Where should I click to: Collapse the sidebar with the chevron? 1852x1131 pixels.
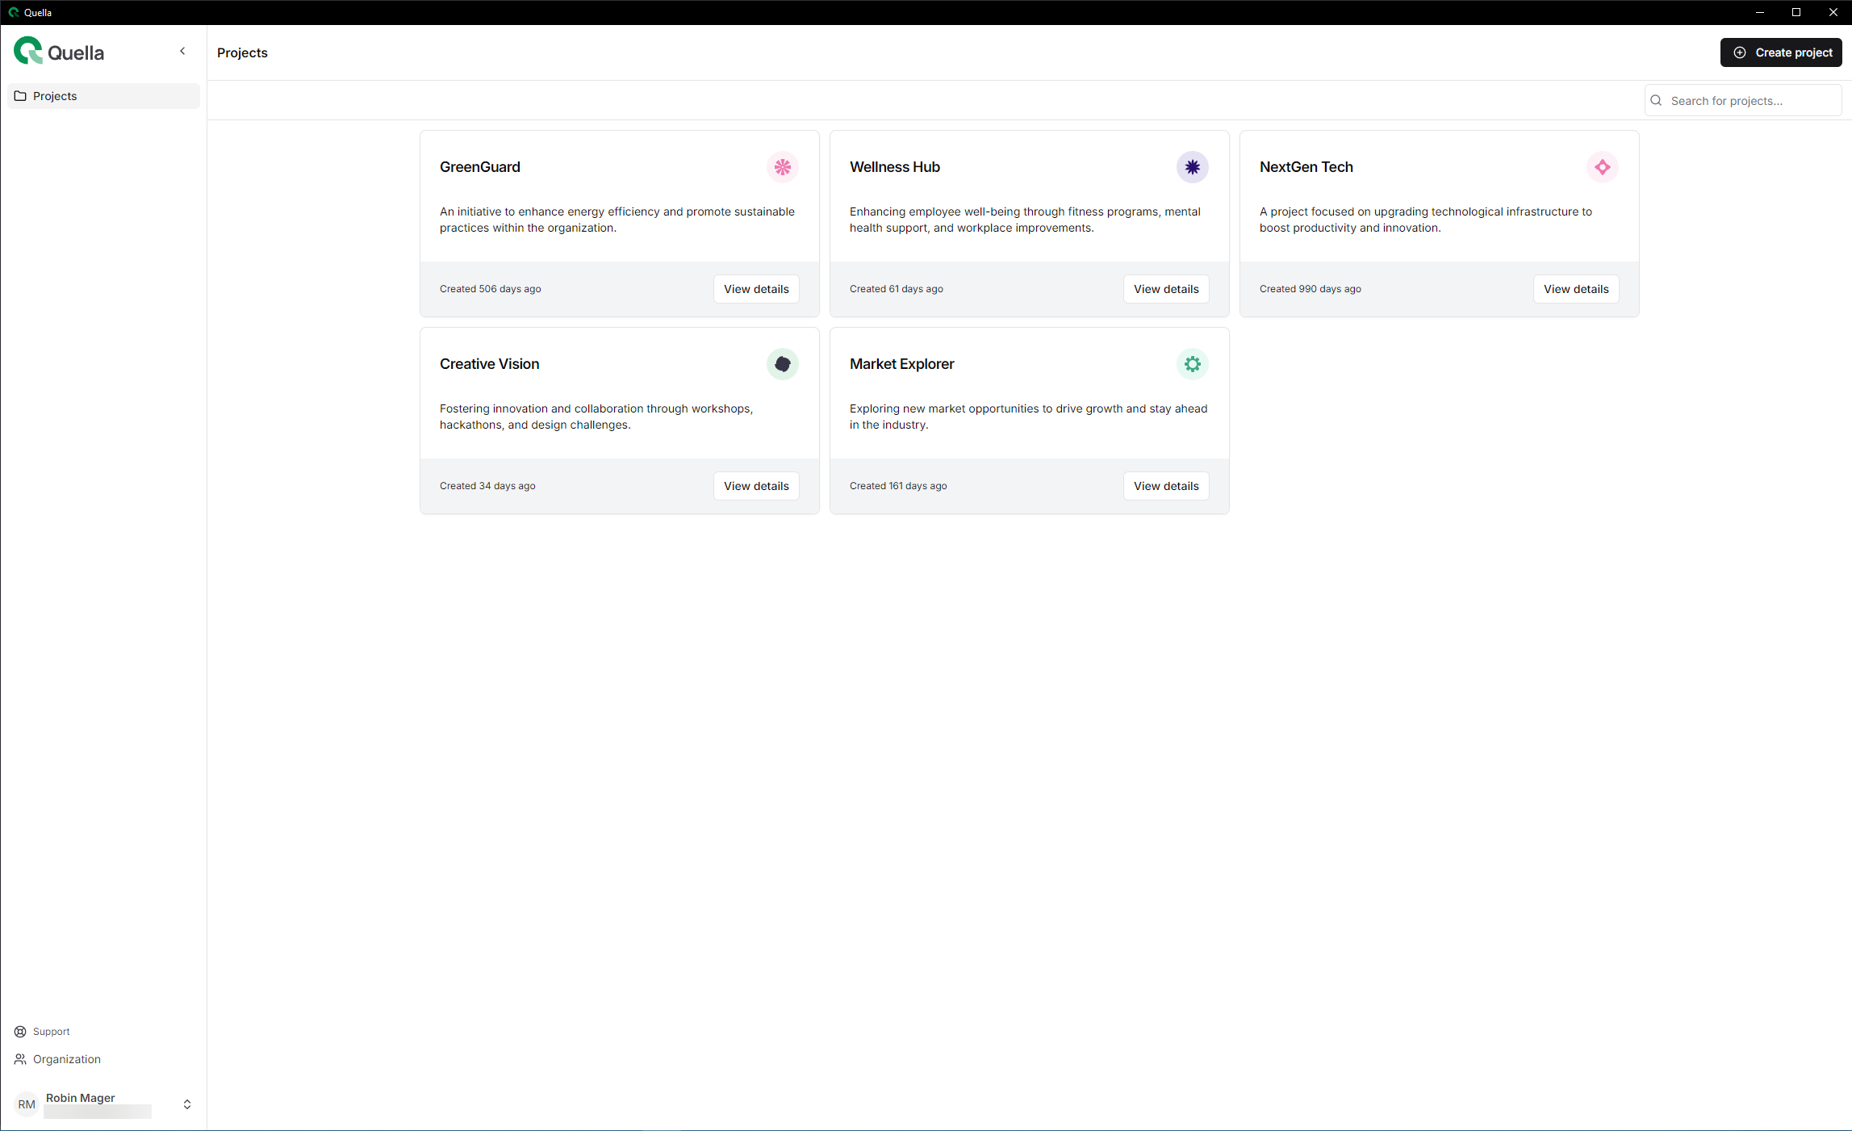pos(182,51)
